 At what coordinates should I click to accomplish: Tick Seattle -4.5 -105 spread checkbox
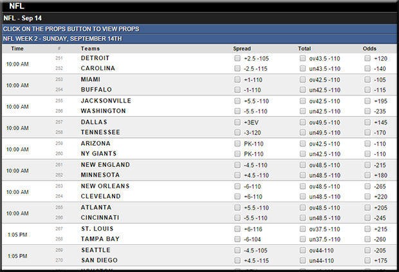click(x=237, y=251)
